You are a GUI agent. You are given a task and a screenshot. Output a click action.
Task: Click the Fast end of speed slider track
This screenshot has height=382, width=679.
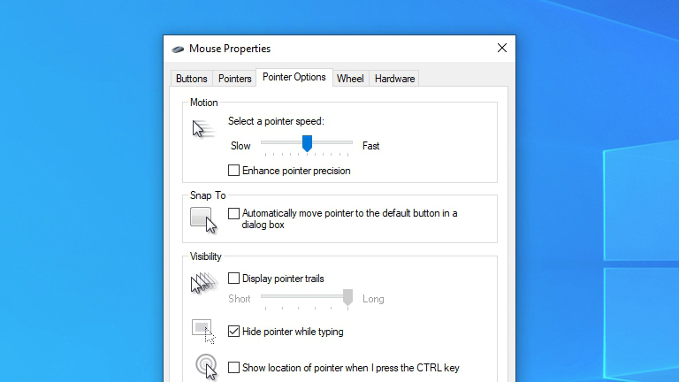tap(349, 142)
